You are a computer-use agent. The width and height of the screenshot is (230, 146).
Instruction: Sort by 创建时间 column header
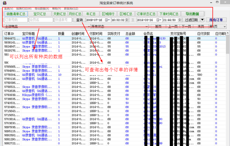click(79, 33)
